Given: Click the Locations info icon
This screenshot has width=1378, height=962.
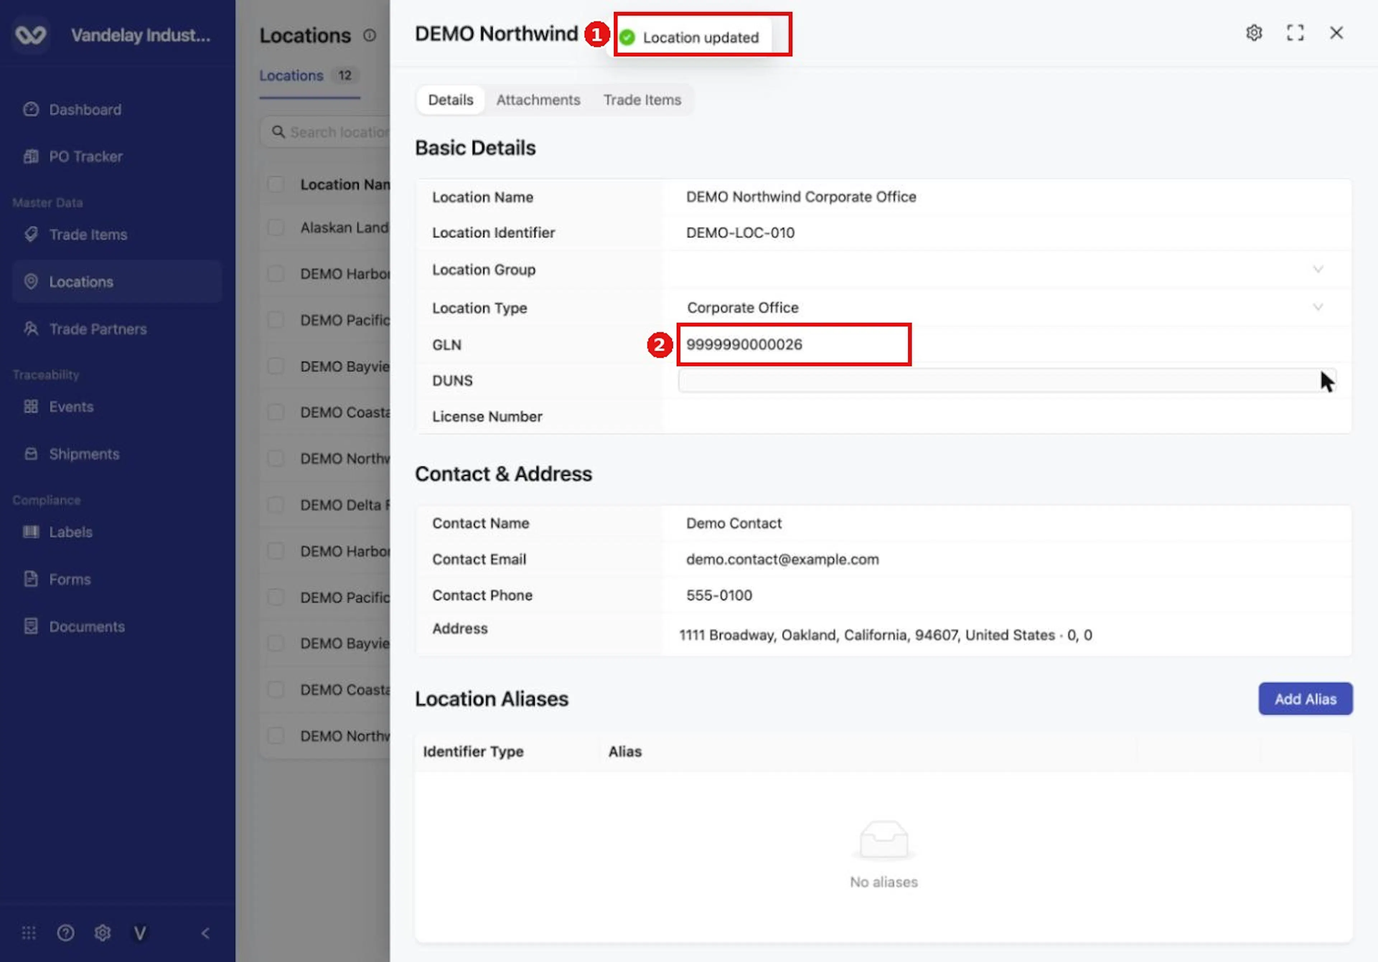Looking at the screenshot, I should click(x=370, y=36).
